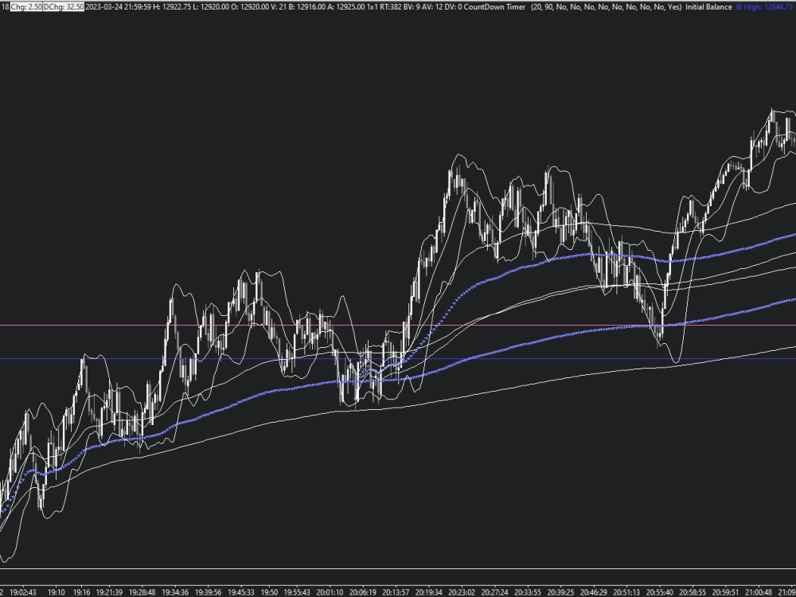The image size is (796, 597).
Task: Click the DChg: 32.50 value field
Action: [62, 6]
